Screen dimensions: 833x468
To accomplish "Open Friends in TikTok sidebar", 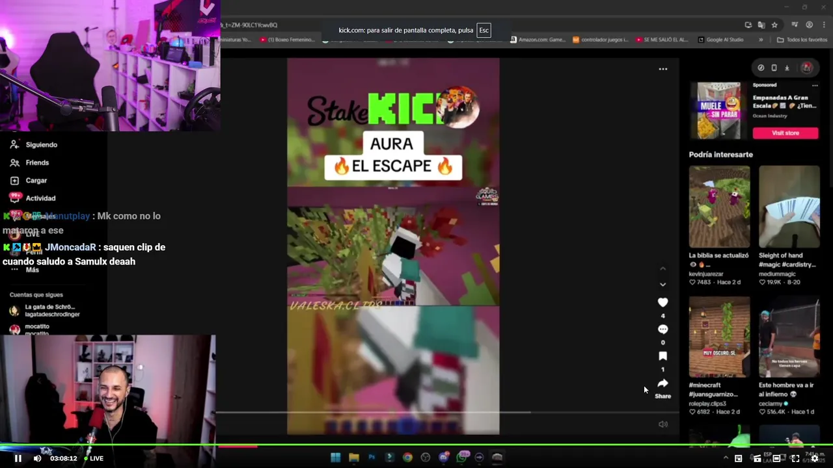I will click(29, 162).
